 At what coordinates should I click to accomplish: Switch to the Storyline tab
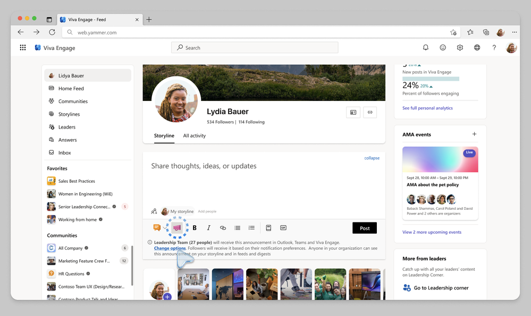click(x=164, y=135)
